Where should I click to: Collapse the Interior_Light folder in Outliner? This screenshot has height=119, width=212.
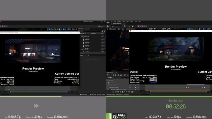[x=81, y=37]
